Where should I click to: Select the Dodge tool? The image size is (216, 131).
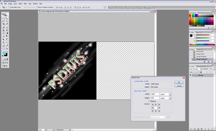[x=7, y=36]
